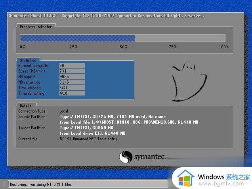Click the '50%' progress scale label
The image size is (252, 189).
[124, 47]
